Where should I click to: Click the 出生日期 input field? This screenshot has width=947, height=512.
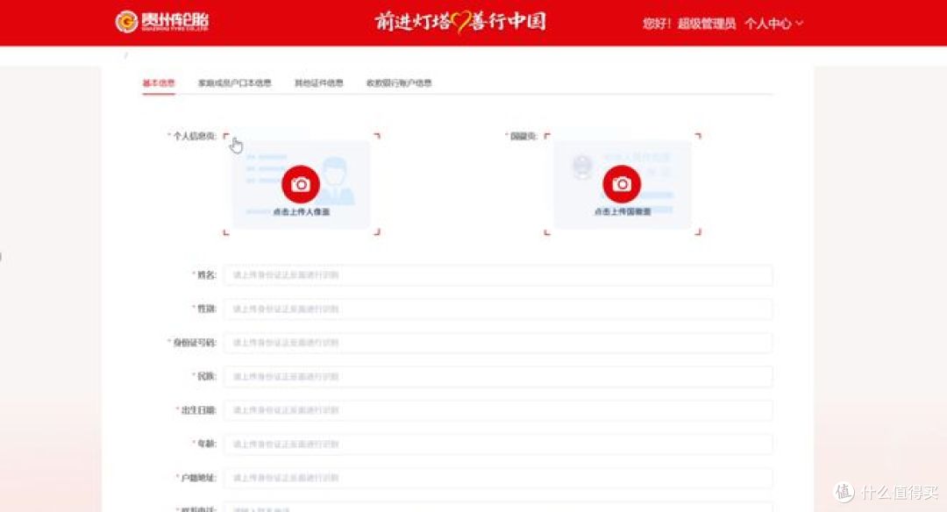(498, 410)
